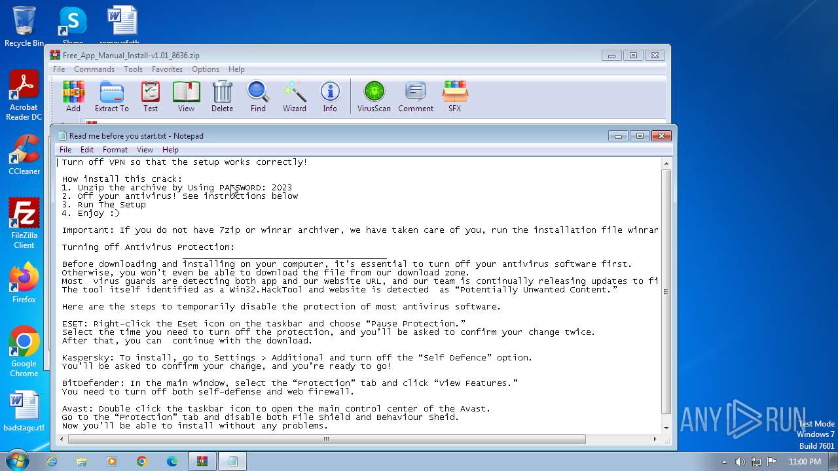Click the Add button in WinRAR toolbar
This screenshot has height=471, width=838.
73,96
